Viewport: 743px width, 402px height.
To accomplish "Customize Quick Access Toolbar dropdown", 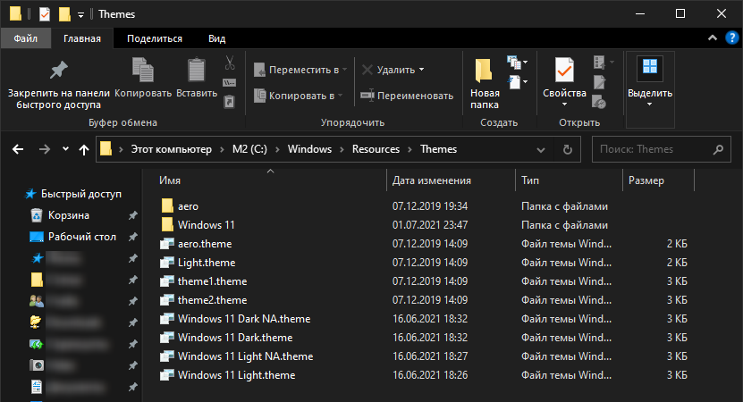I will pyautogui.click(x=80, y=14).
